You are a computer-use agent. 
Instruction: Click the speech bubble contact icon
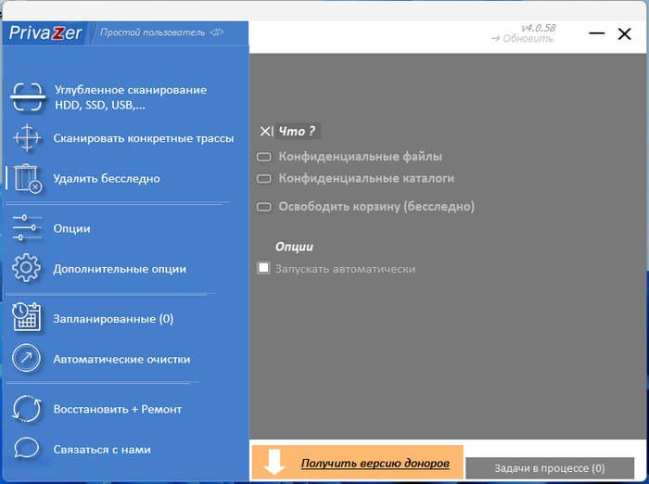(x=27, y=449)
